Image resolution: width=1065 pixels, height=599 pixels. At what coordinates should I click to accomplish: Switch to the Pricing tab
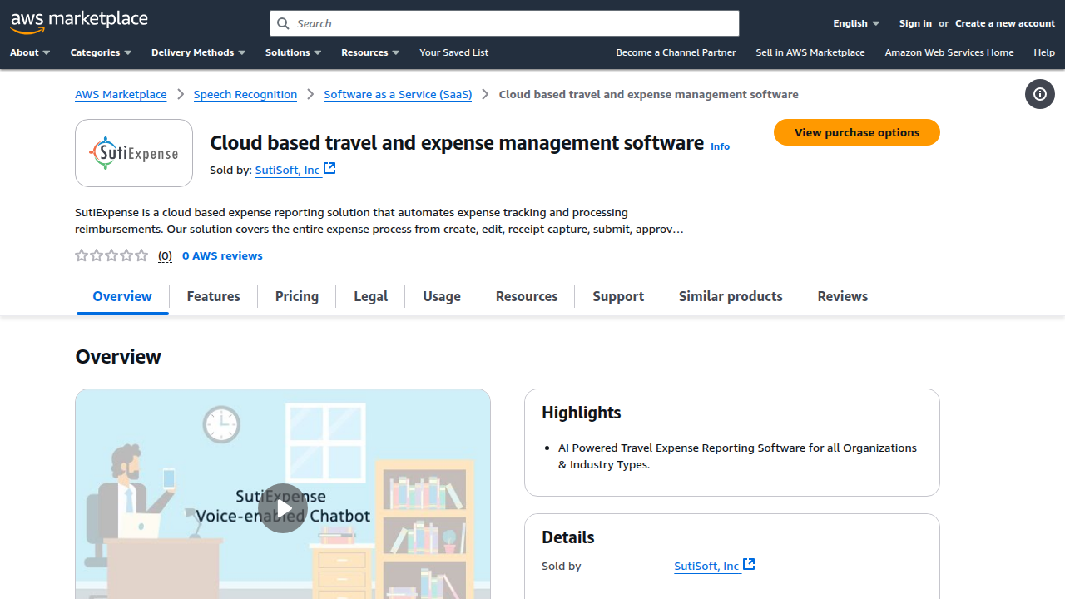[x=297, y=296]
